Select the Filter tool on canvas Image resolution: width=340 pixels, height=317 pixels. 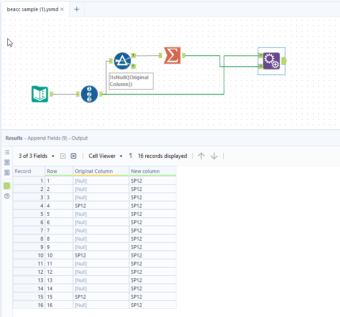(x=122, y=61)
